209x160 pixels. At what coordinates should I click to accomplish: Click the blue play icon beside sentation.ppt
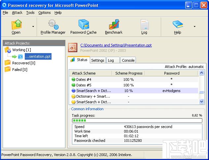[20, 57]
